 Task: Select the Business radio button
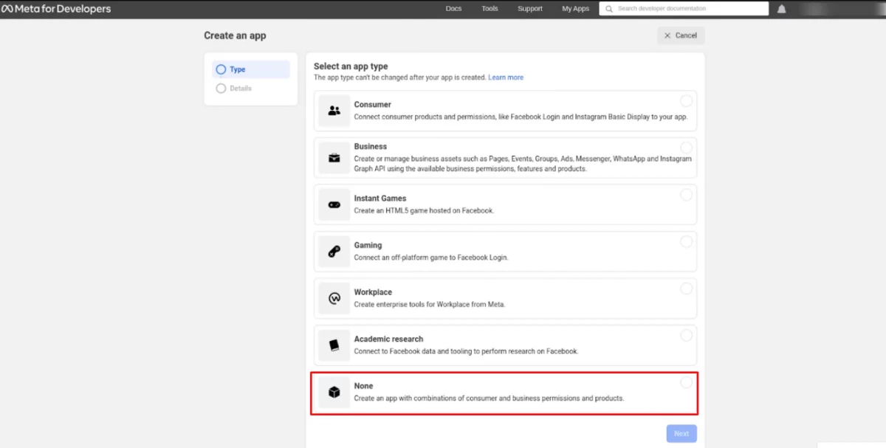(686, 148)
